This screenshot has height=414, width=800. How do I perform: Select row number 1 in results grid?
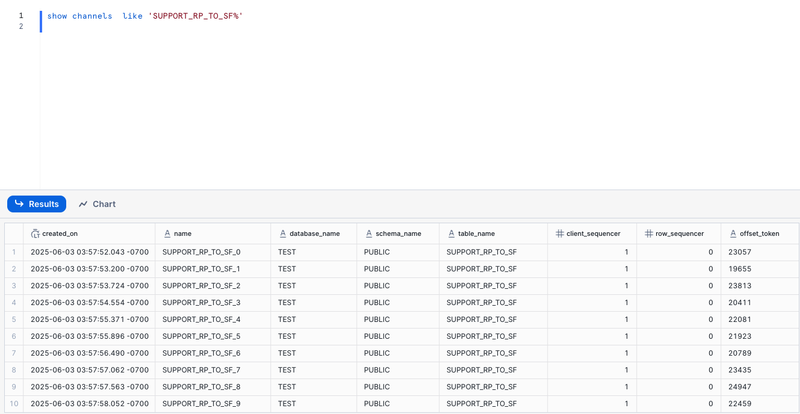pyautogui.click(x=14, y=252)
